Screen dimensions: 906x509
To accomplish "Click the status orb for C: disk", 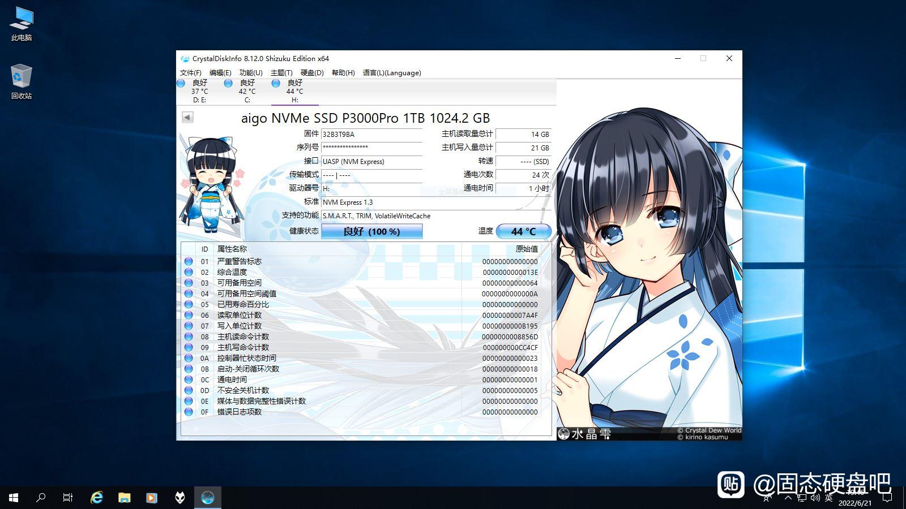I will (228, 83).
